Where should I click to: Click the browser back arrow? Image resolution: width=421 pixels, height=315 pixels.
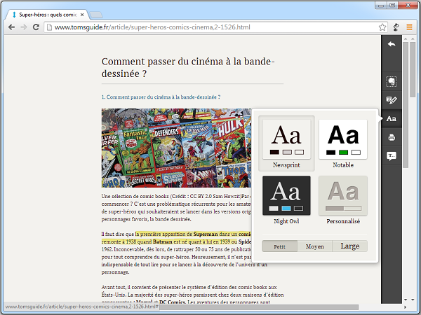[x=11, y=27]
